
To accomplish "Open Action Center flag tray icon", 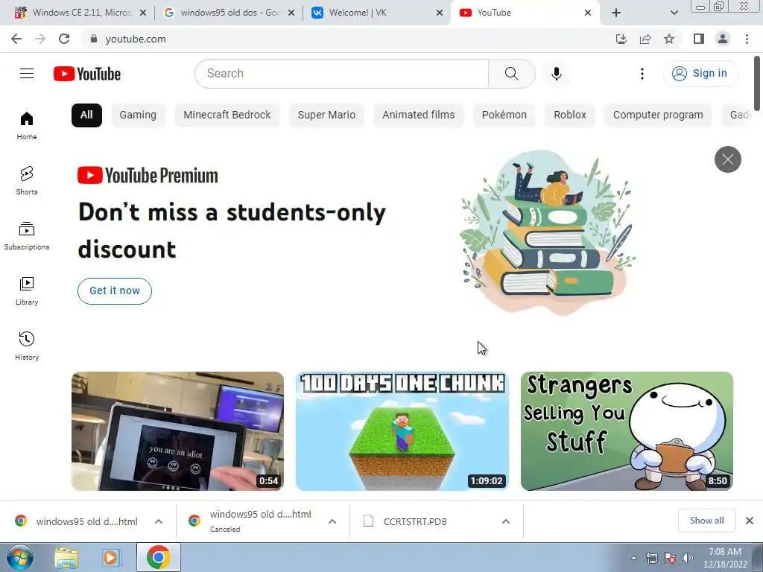I will (x=670, y=558).
